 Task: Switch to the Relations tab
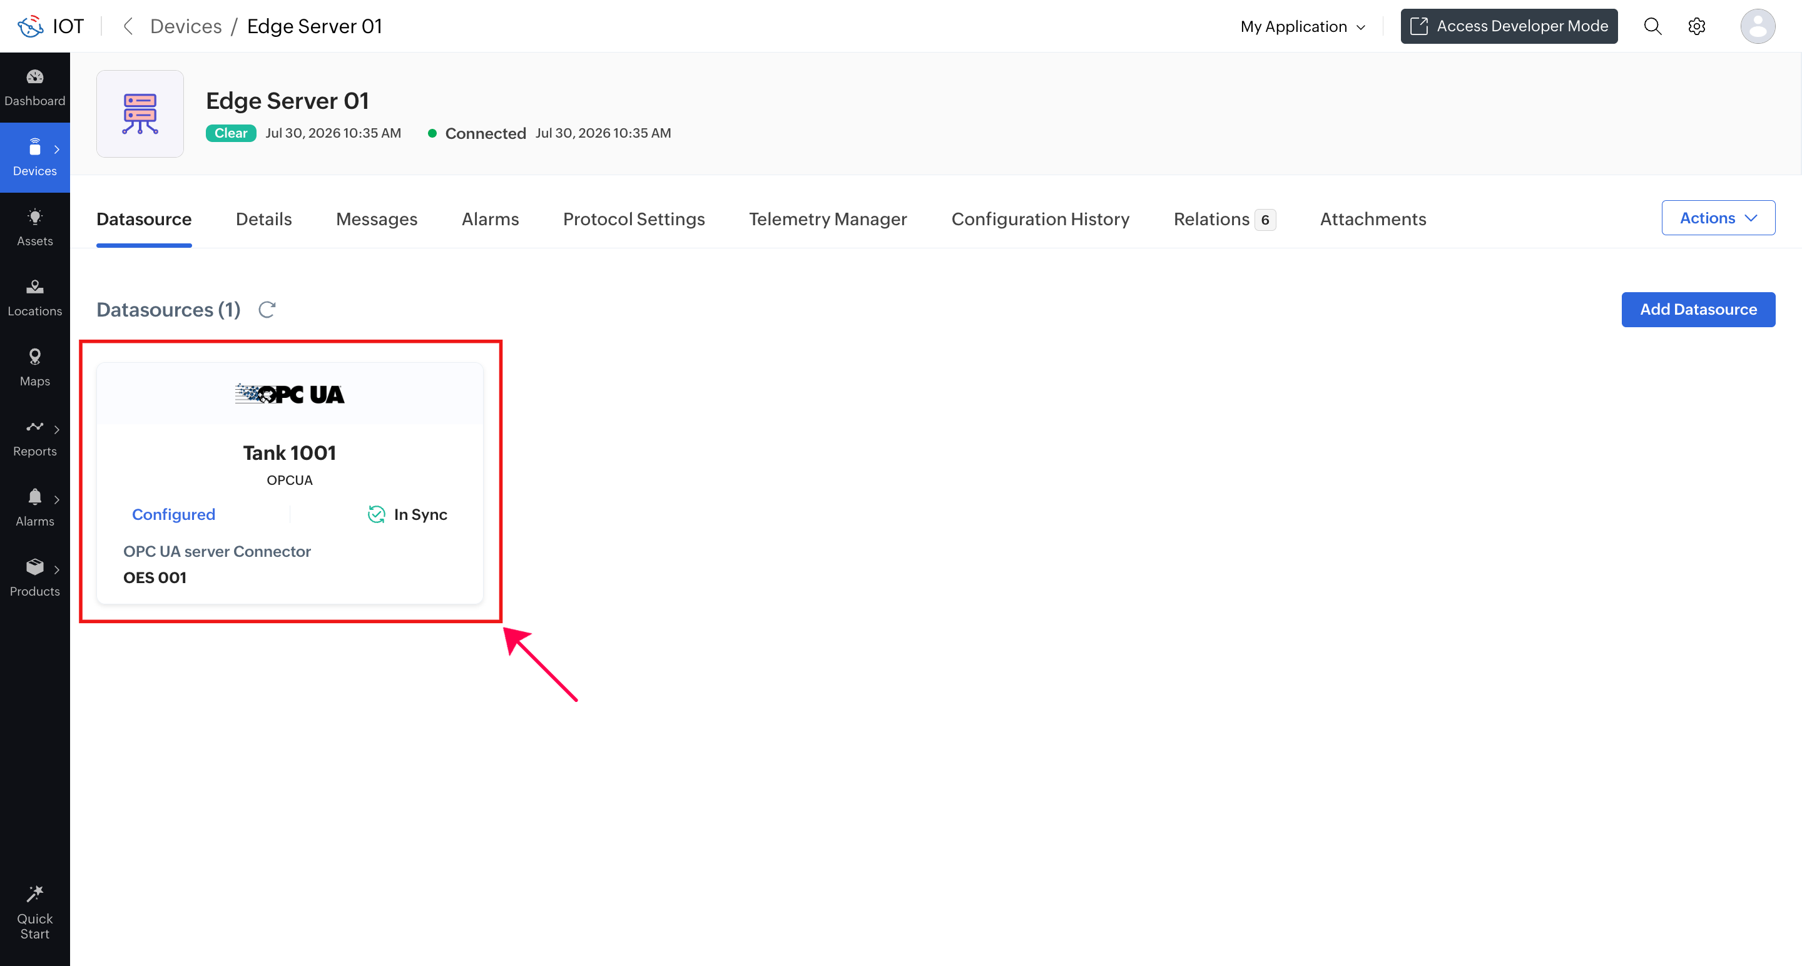(1224, 219)
